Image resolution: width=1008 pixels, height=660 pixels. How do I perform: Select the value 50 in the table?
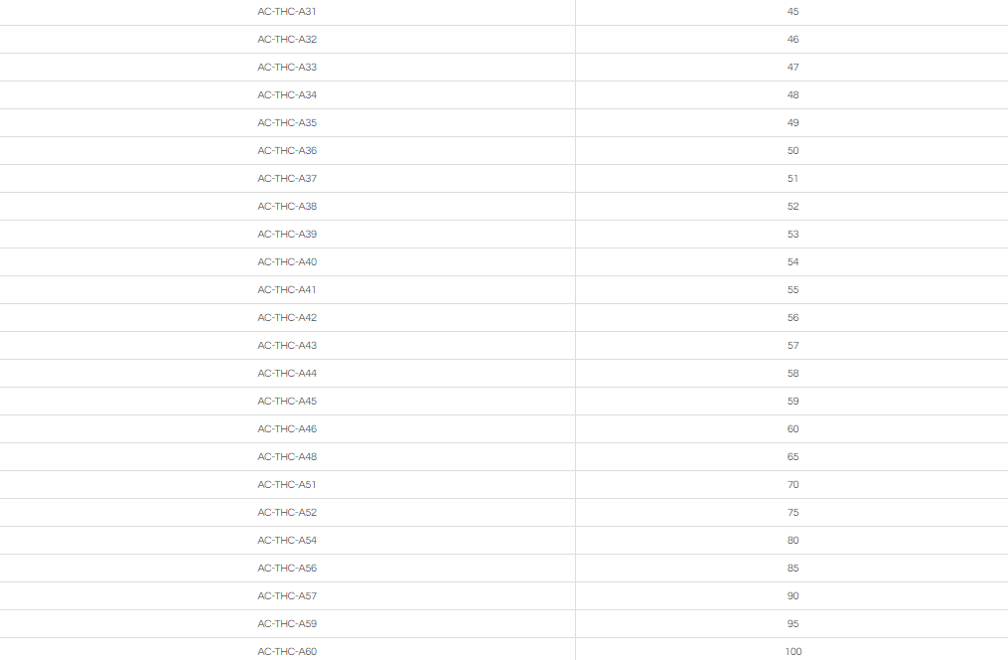click(792, 151)
